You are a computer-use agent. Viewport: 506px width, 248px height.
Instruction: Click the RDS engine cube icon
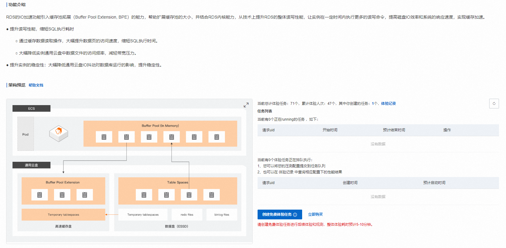pos(59,133)
